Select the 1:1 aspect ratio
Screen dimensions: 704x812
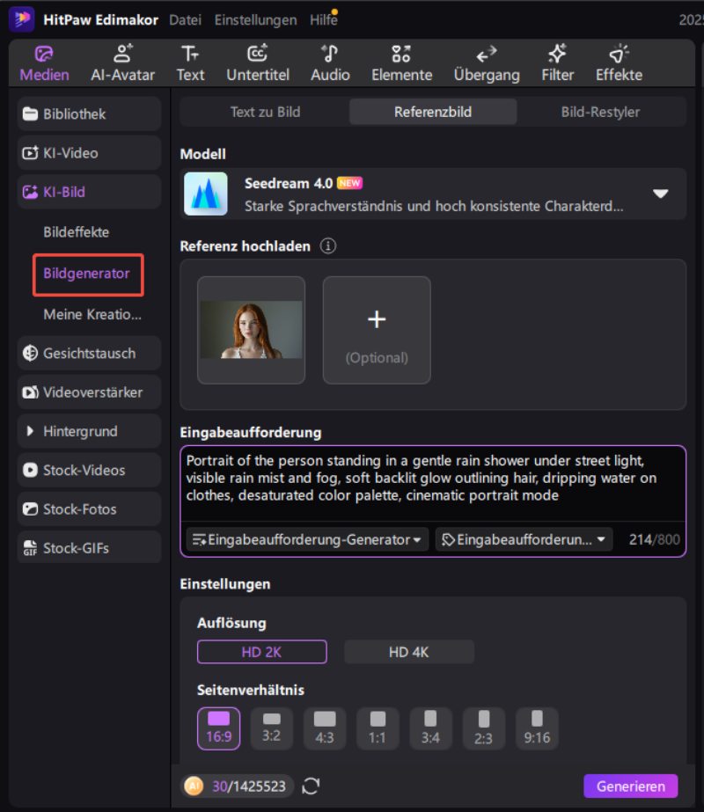[378, 728]
